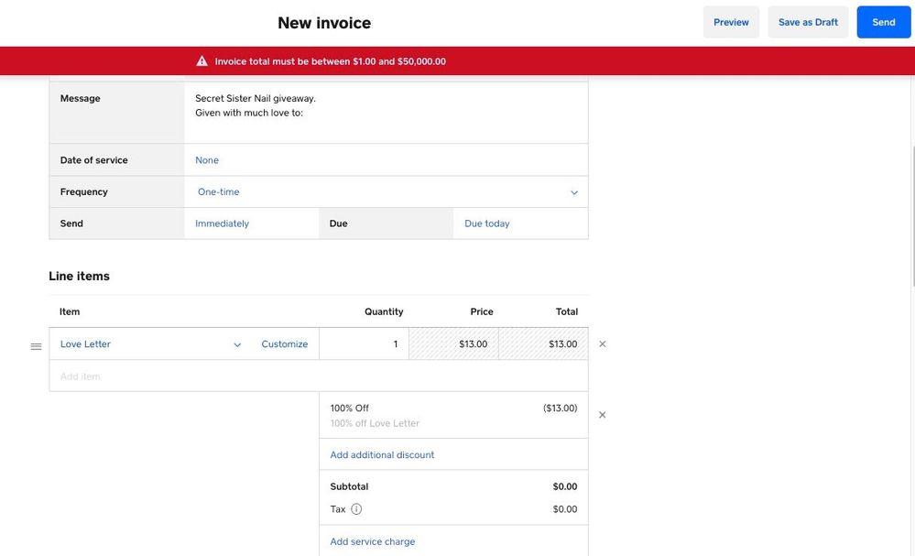Click the Tax info icon
Image resolution: width=915 pixels, height=556 pixels.
tap(356, 509)
